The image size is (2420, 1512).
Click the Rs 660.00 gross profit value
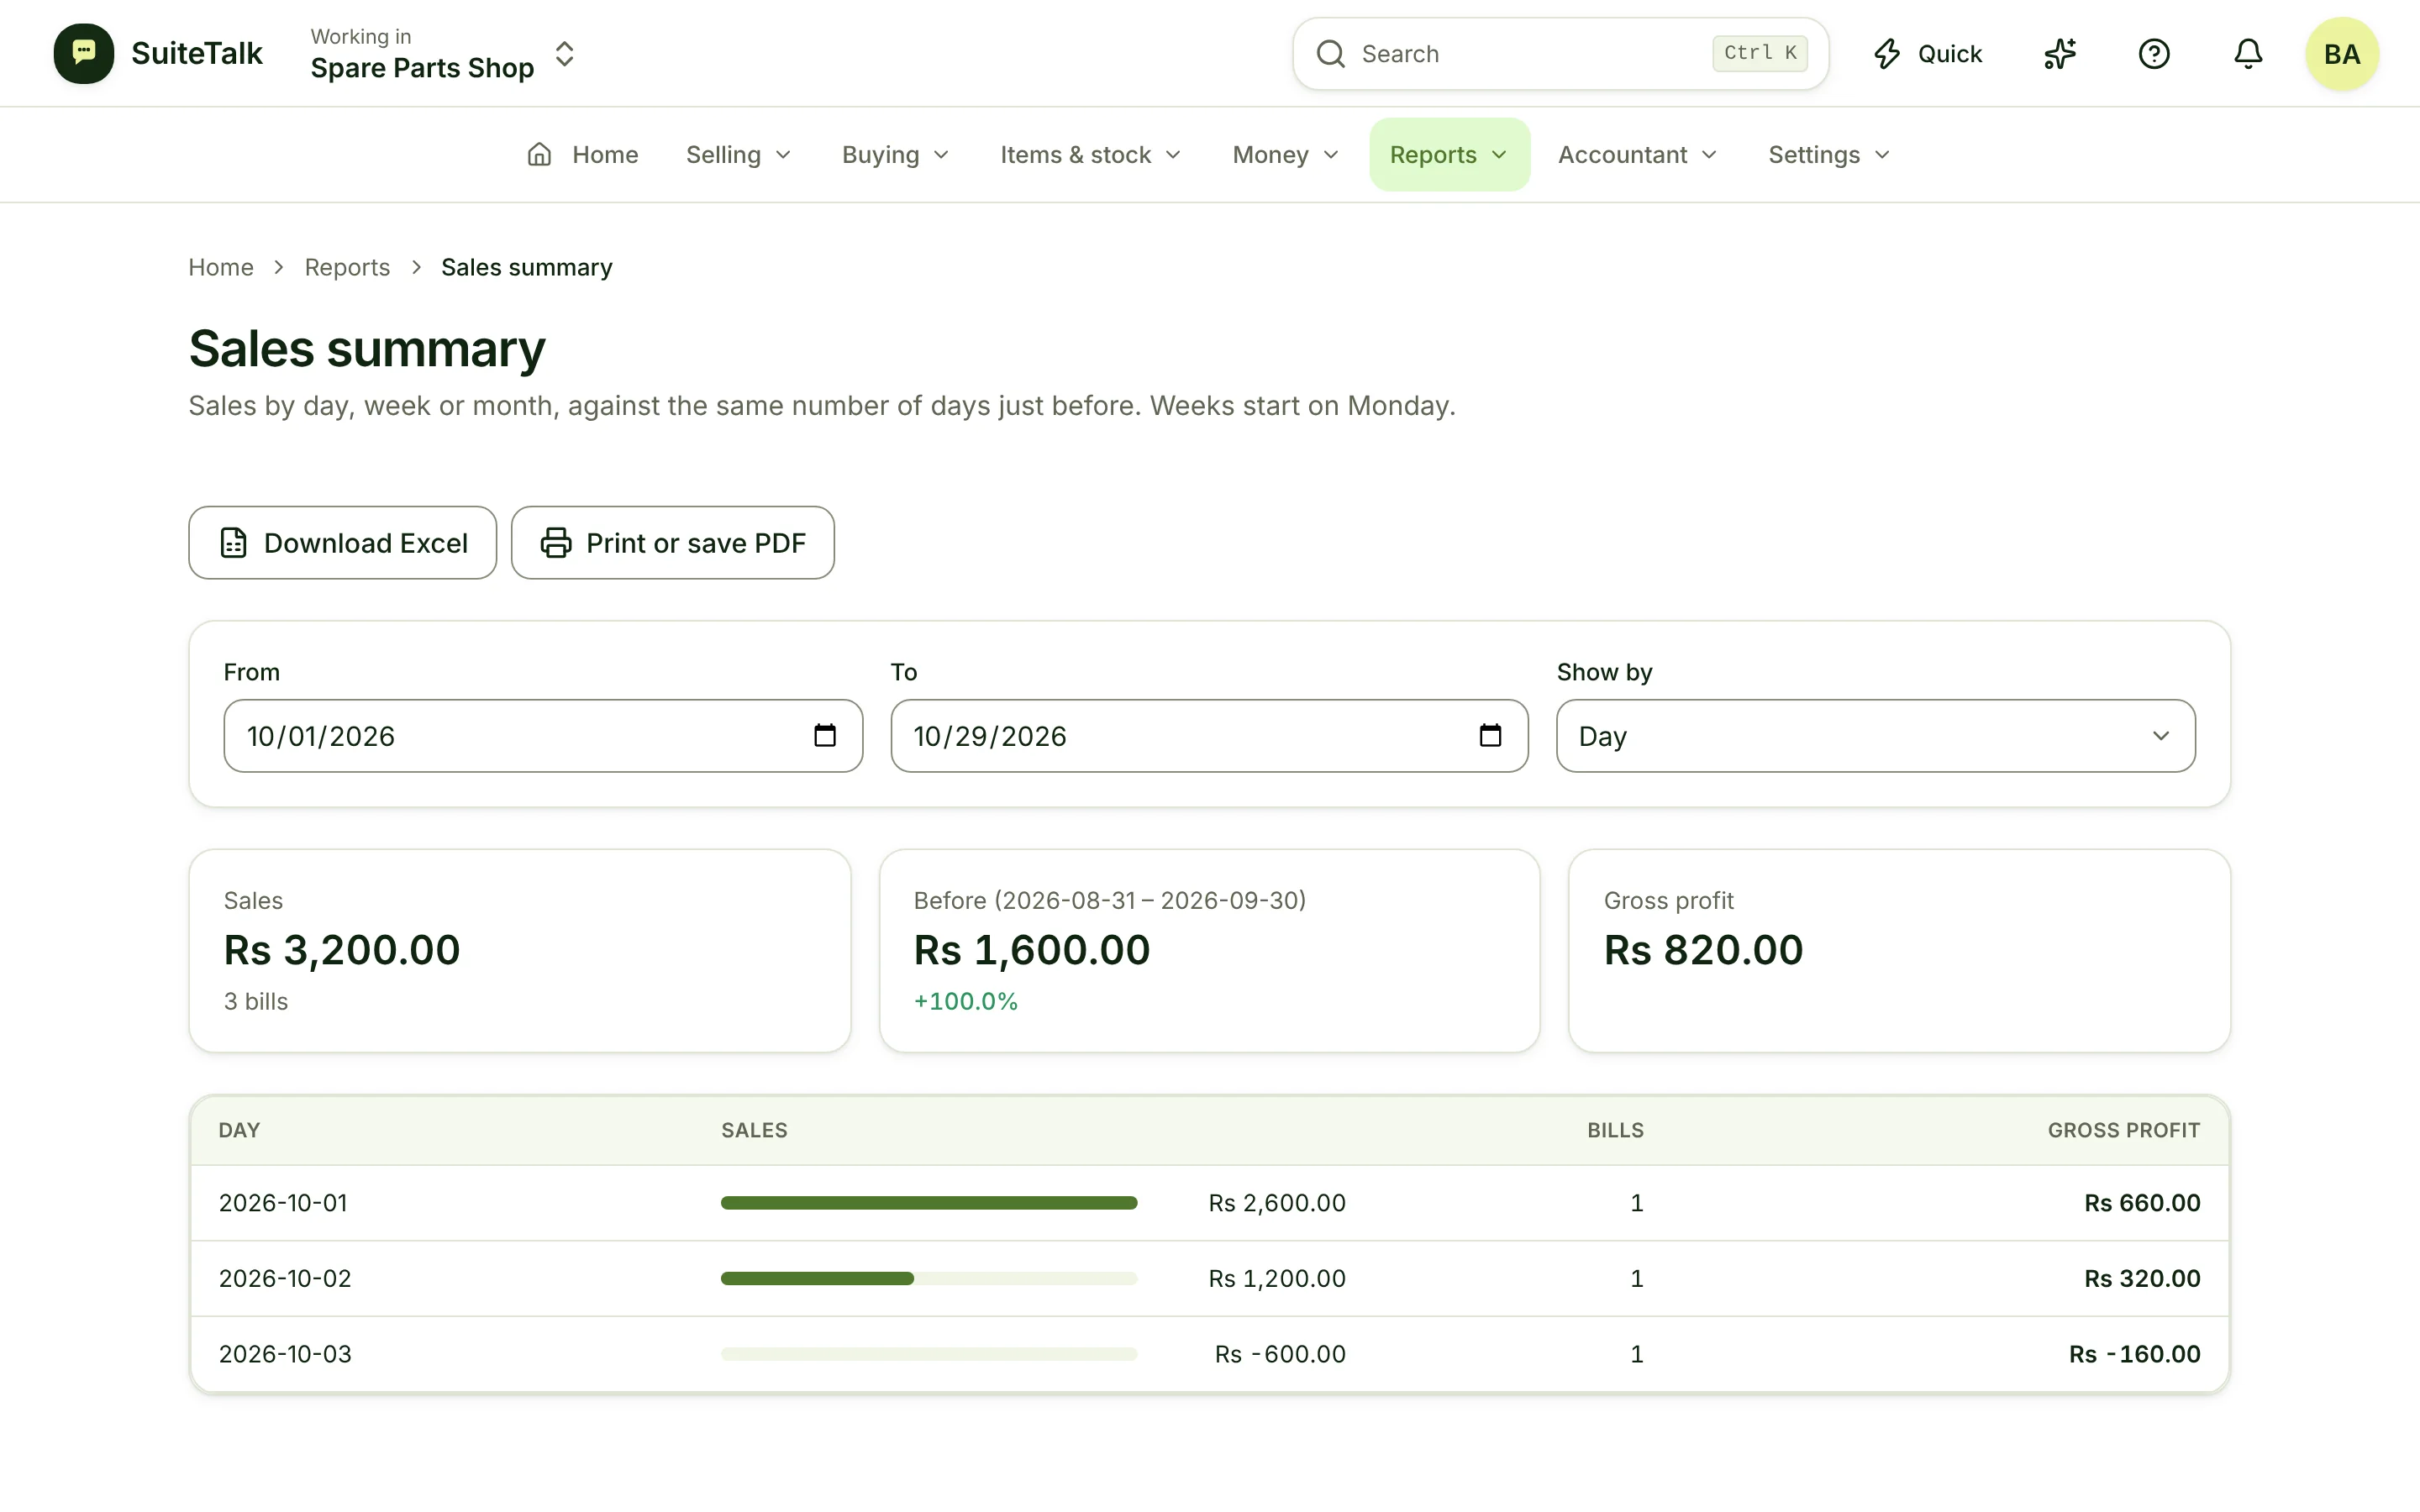coord(2142,1203)
